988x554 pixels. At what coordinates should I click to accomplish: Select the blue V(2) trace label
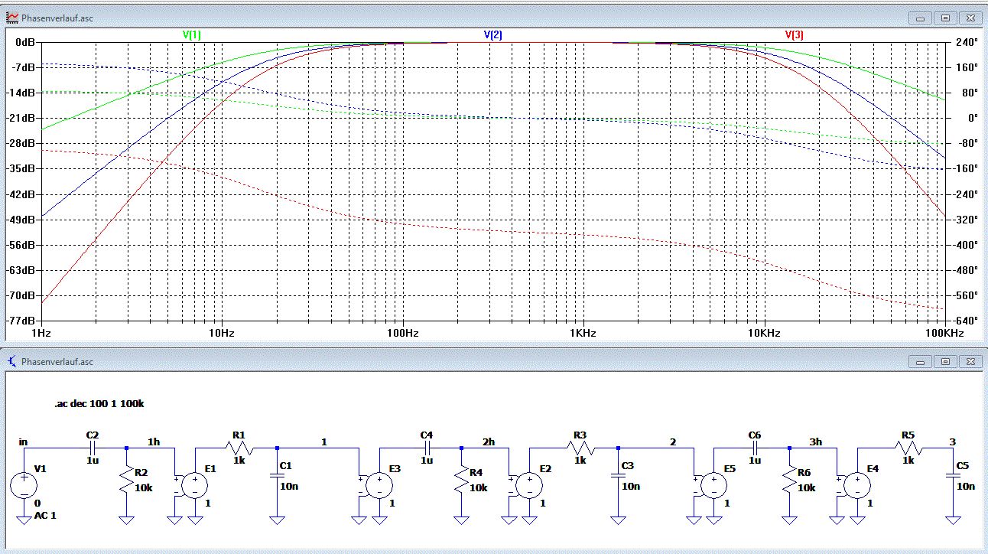tap(492, 35)
